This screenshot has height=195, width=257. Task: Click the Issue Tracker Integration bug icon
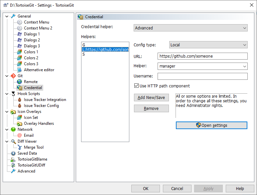[x=20, y=100]
